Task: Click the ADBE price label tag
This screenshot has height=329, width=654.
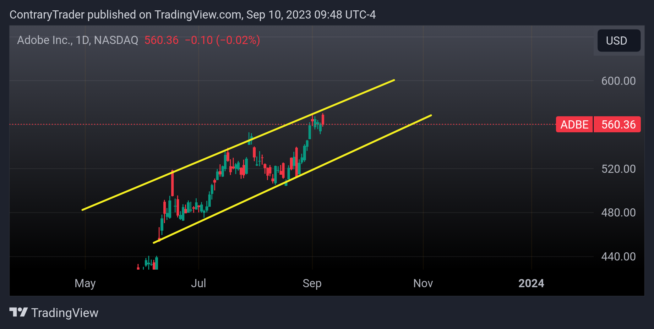Action: 574,124
